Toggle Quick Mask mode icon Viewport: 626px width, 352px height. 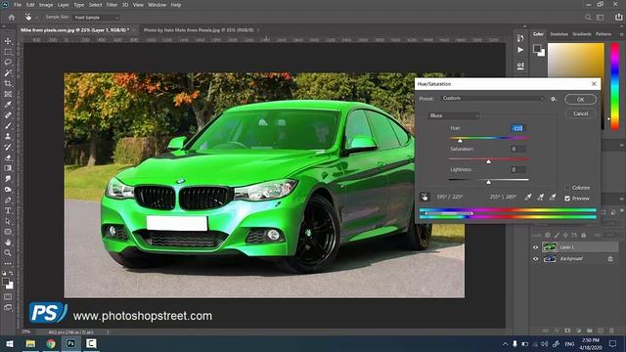click(x=8, y=297)
